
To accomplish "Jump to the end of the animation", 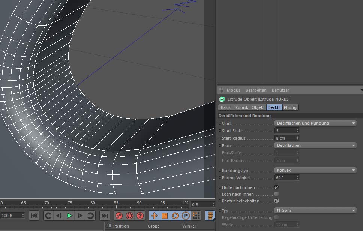I will [x=105, y=216].
